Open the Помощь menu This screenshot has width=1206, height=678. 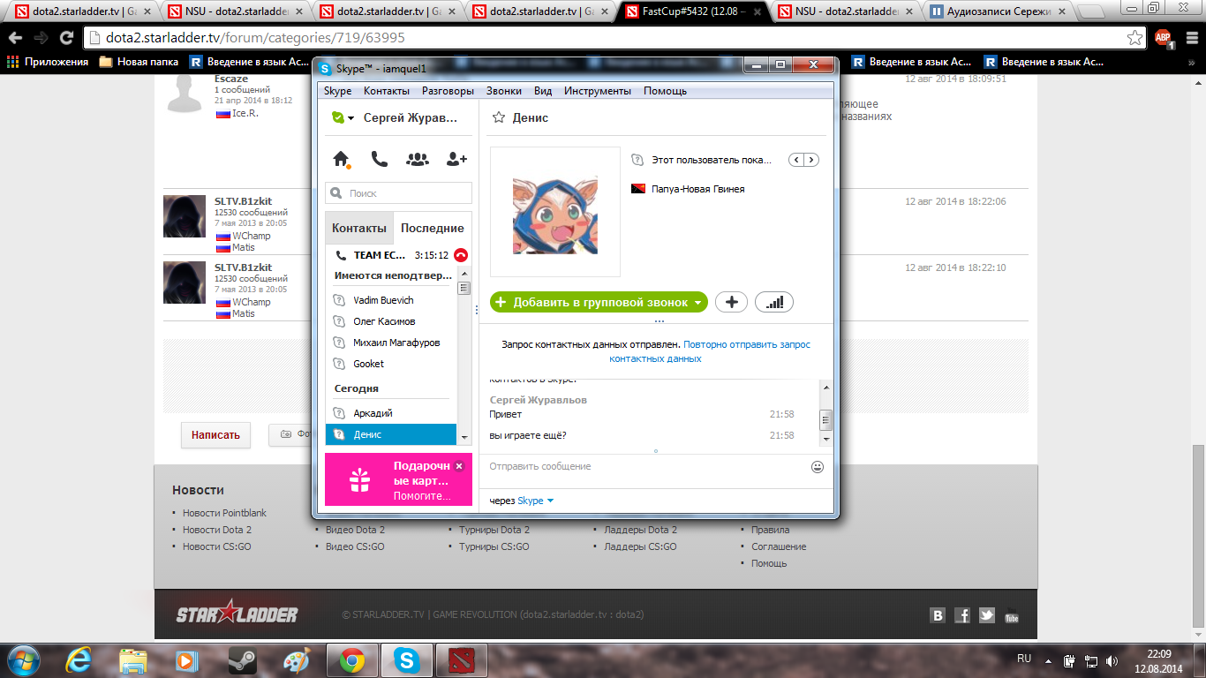pos(665,91)
